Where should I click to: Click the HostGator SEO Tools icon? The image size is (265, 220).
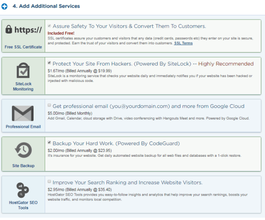click(23, 190)
